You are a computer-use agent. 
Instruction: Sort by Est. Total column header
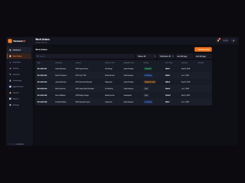click(169, 63)
